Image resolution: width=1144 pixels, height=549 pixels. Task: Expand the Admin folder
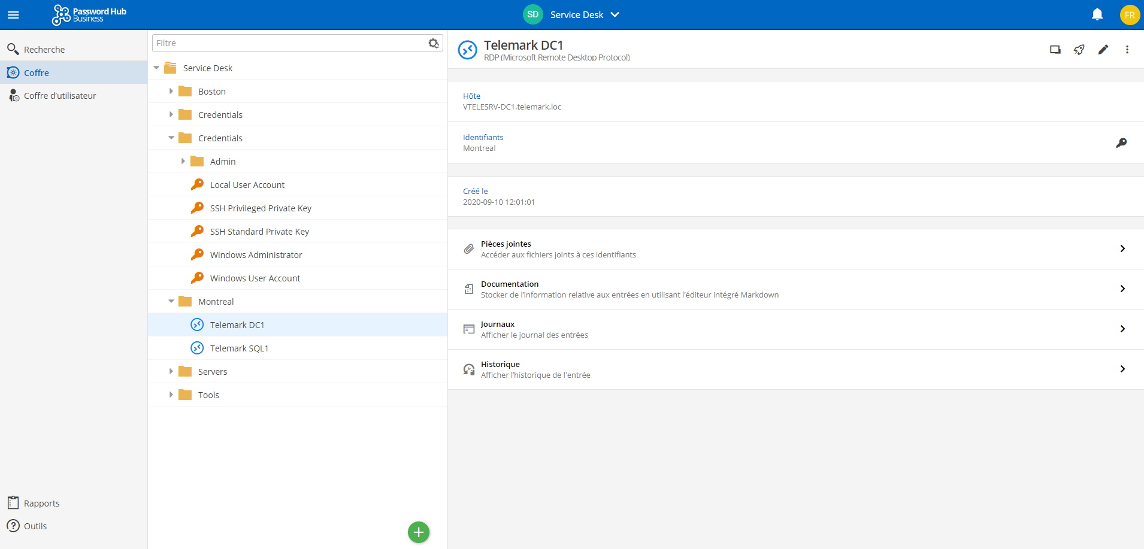pyautogui.click(x=183, y=161)
